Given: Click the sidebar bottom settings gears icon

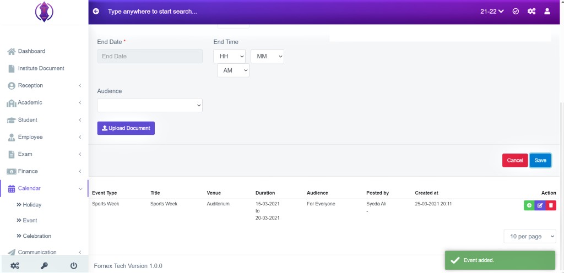Looking at the screenshot, I should pyautogui.click(x=15, y=266).
